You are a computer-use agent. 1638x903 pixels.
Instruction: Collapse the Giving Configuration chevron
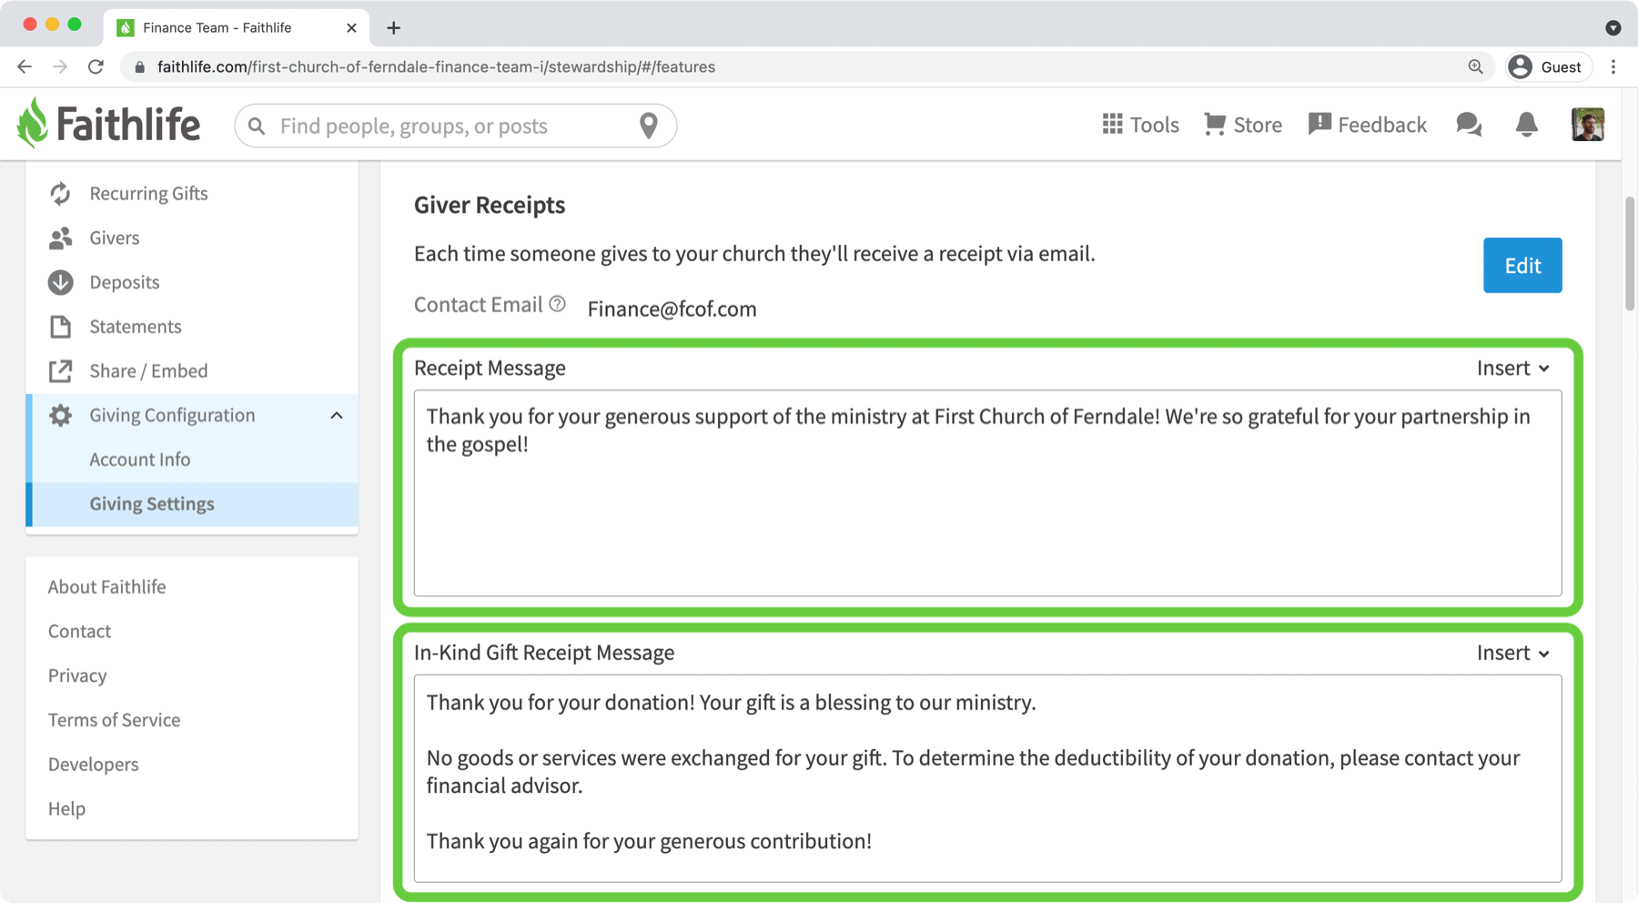coord(337,415)
